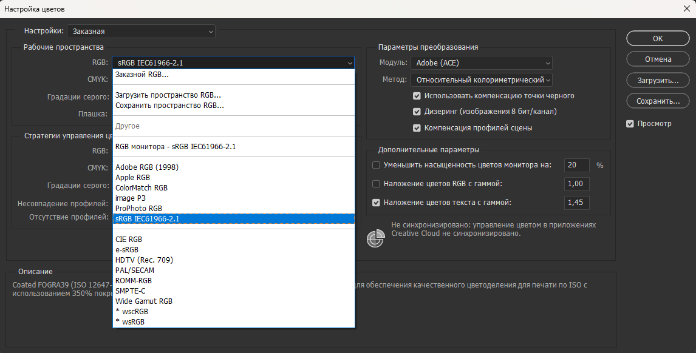This screenshot has height=353, width=696.
Task: Click the text gamma 1,45 input field
Action: 576,203
